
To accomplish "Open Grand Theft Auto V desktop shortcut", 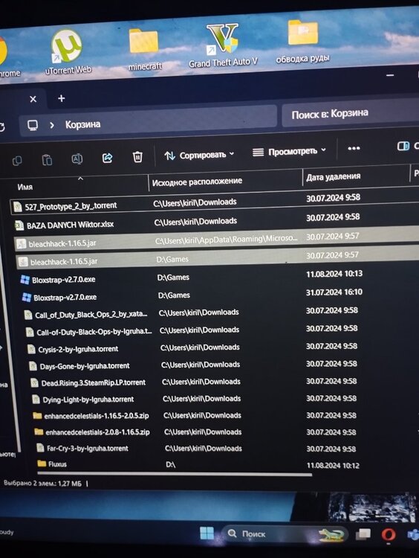I will click(223, 45).
